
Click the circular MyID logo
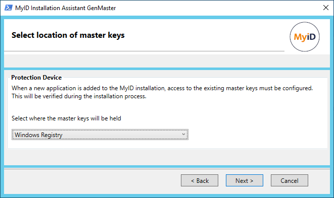(305, 37)
